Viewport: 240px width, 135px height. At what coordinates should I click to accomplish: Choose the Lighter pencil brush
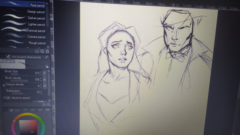(x=23, y=24)
